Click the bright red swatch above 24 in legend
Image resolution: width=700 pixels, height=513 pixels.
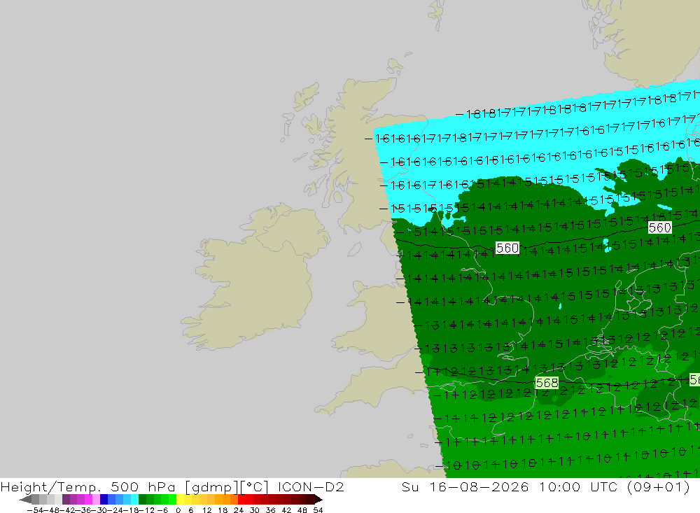[x=241, y=499]
